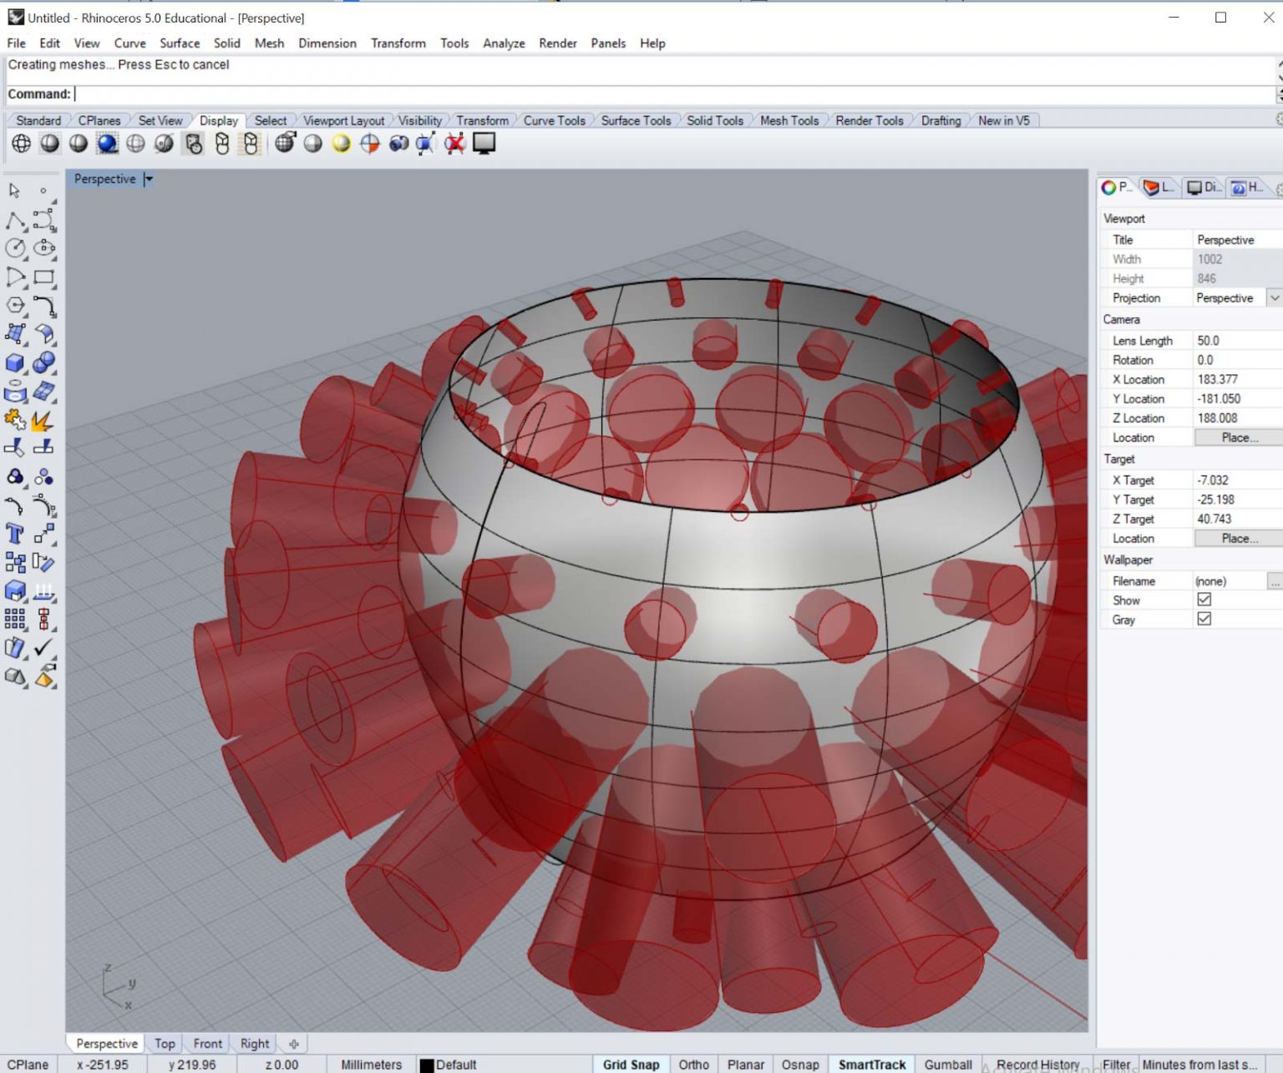Screen dimensions: 1283x1073
Task: Open the Perspective viewport title menu arrow
Action: tap(149, 178)
